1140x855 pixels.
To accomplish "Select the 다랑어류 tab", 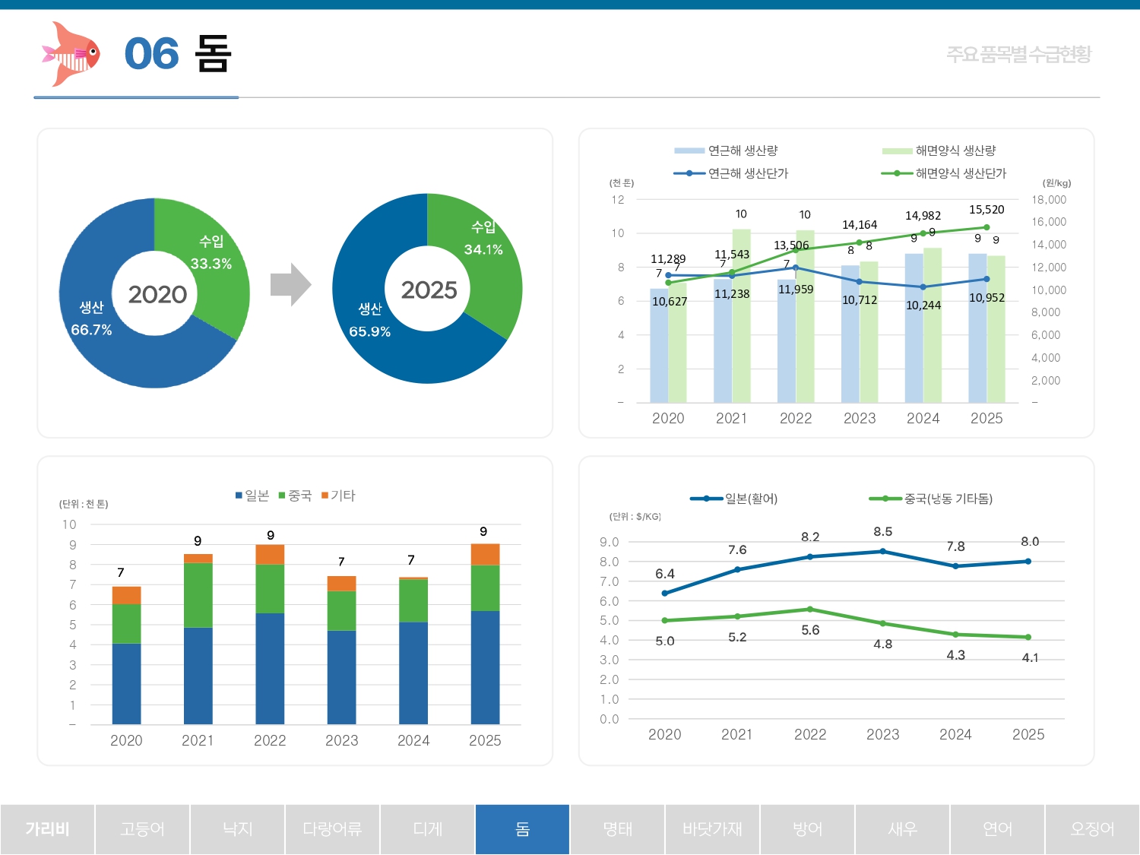I will click(332, 829).
